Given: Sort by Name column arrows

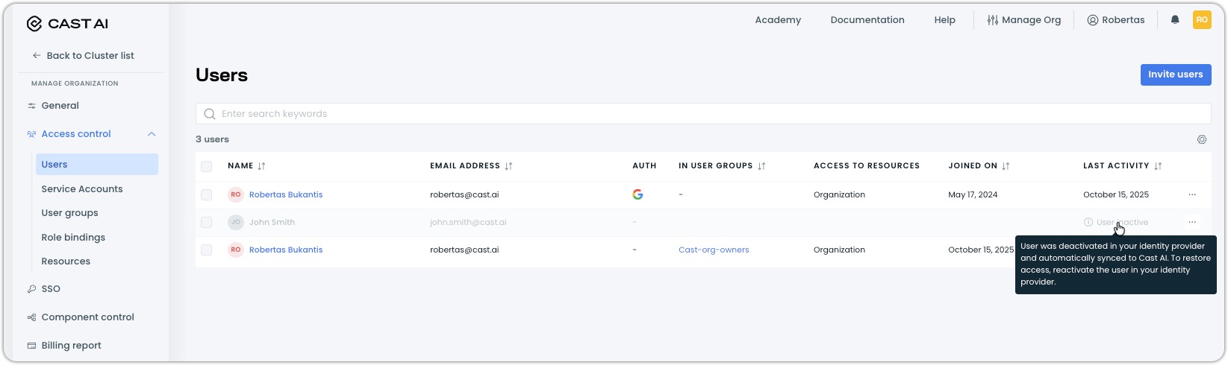Looking at the screenshot, I should click(261, 166).
